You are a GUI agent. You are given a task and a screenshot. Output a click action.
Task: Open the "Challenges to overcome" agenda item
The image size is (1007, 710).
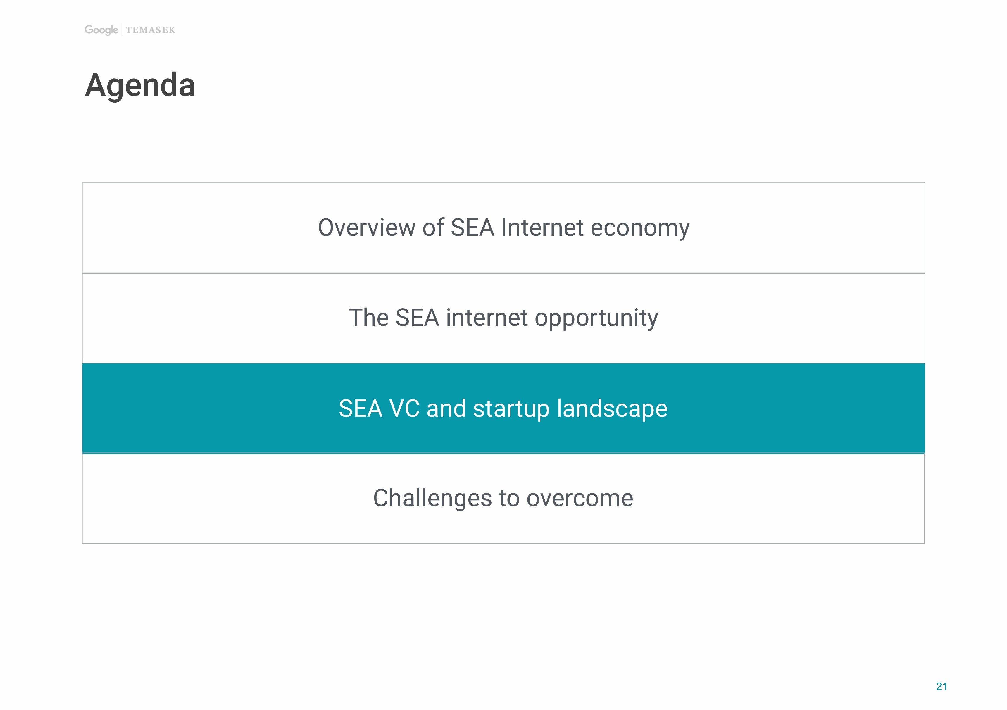[503, 498]
